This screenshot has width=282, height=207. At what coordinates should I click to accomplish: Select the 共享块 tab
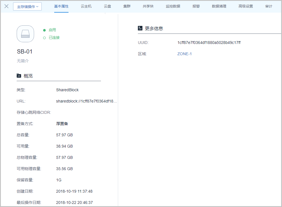pos(148,6)
